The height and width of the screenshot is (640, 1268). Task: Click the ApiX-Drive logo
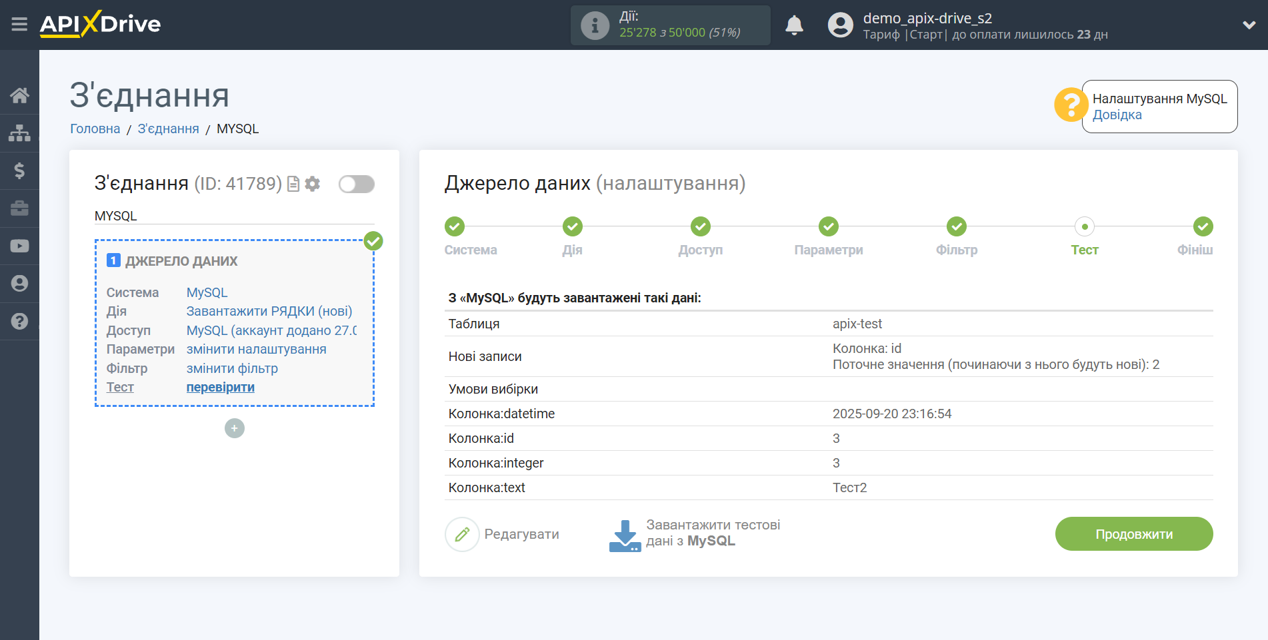pyautogui.click(x=100, y=24)
